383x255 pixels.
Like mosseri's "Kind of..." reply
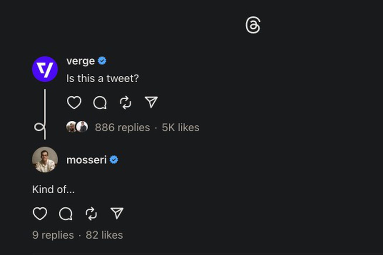40,214
